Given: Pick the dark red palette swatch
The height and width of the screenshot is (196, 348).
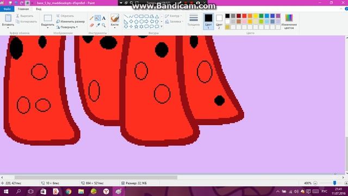Looking at the screenshot, I should coord(239,16).
